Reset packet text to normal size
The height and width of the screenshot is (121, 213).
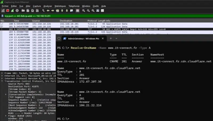(93, 11)
